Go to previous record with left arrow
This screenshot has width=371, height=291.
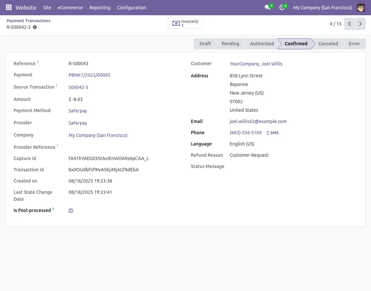click(x=349, y=24)
